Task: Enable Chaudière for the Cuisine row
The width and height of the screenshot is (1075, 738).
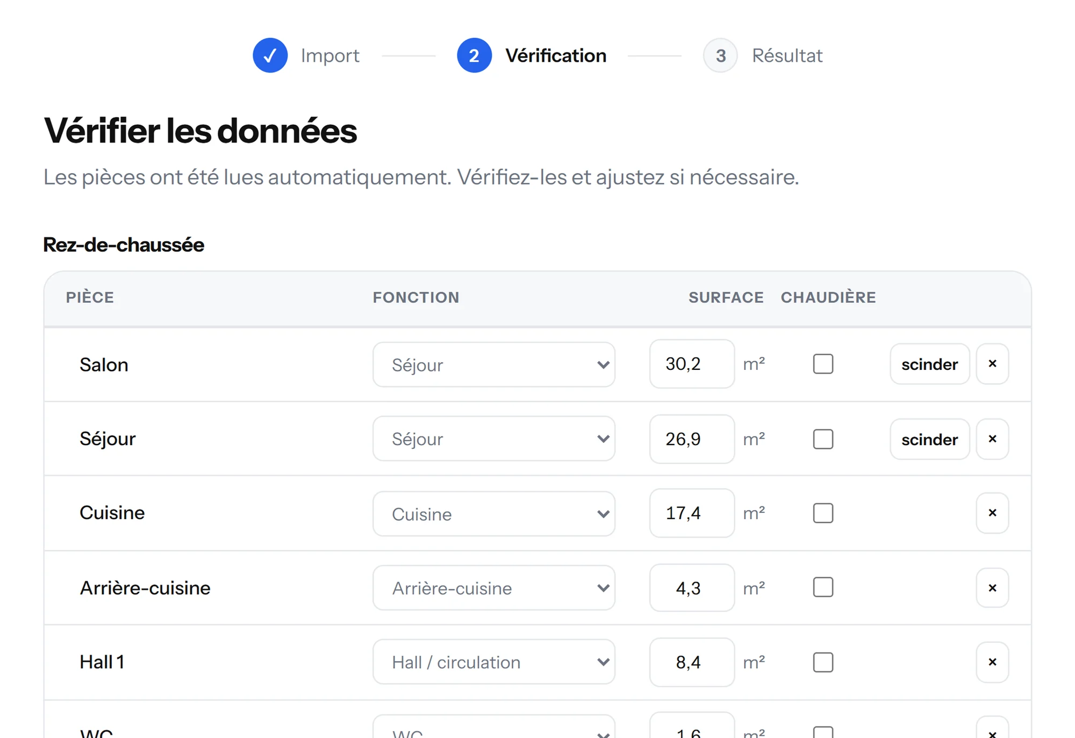Action: pyautogui.click(x=823, y=513)
